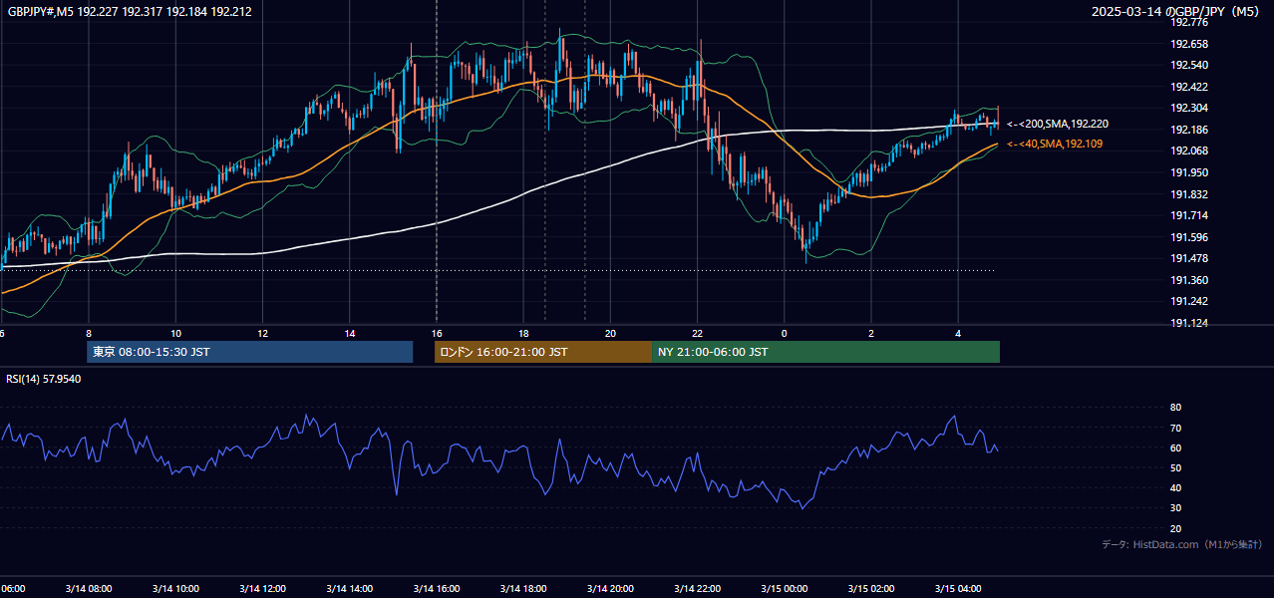Click the 191.596 price axis label
The height and width of the screenshot is (598, 1274).
click(x=1188, y=237)
